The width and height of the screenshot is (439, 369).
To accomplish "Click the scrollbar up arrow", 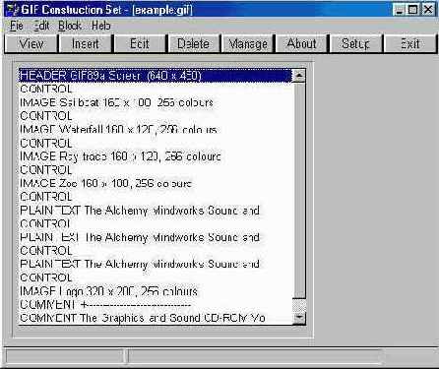I will [299, 76].
